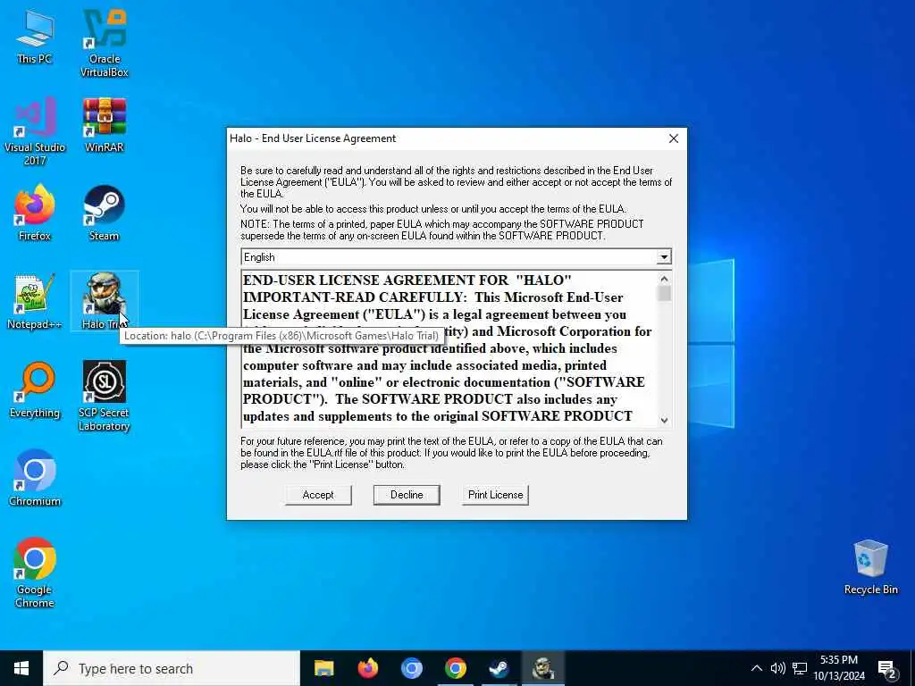Click the Print License button
This screenshot has height=686, width=915.
click(495, 495)
